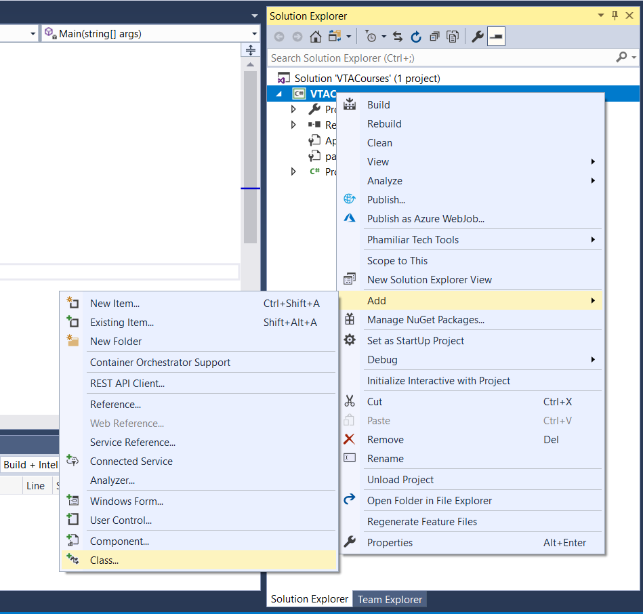
Task: Click Manage NuGet Packages...
Action: point(471,319)
